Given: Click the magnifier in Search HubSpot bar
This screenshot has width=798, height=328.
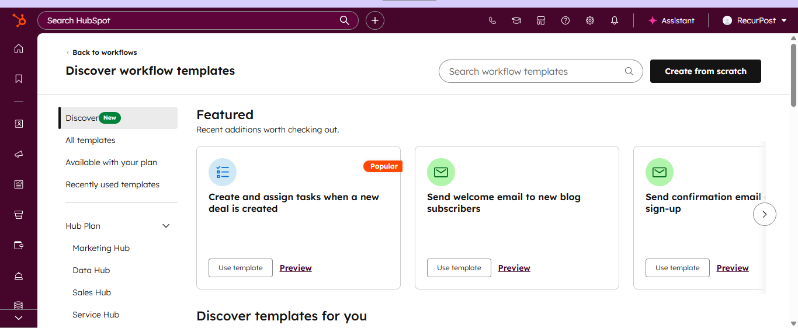Looking at the screenshot, I should [x=345, y=20].
